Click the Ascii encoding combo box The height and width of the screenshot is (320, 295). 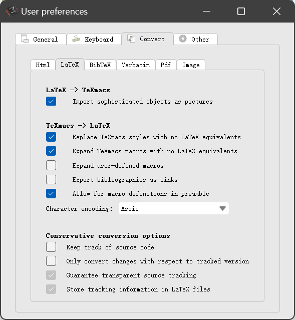tap(173, 208)
